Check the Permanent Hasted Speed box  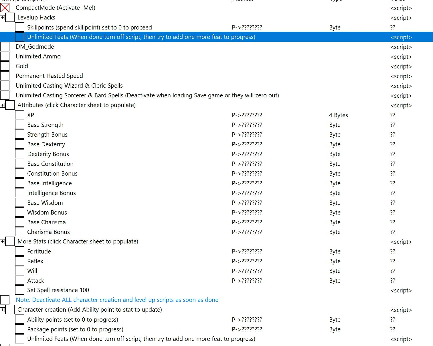5,76
